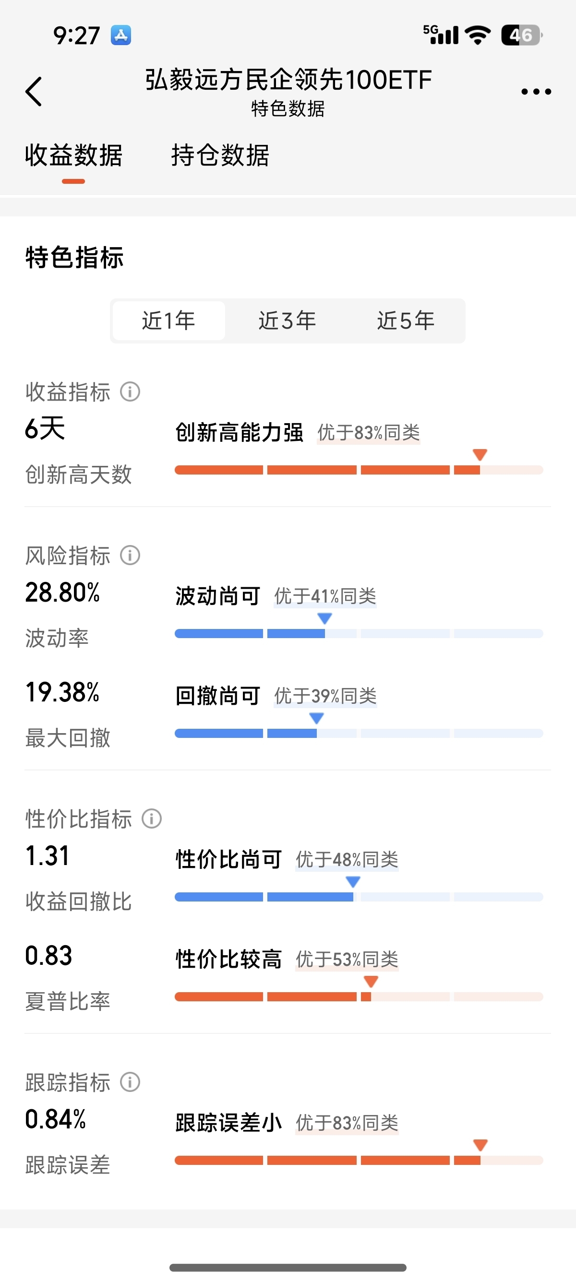Tap the 优于83%同类 label for 创新高能力强

369,433
